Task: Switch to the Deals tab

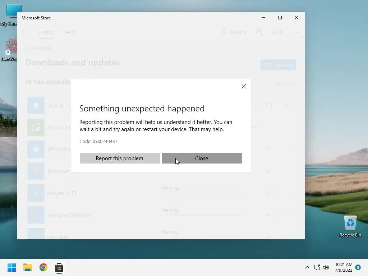Action: pyautogui.click(x=69, y=32)
